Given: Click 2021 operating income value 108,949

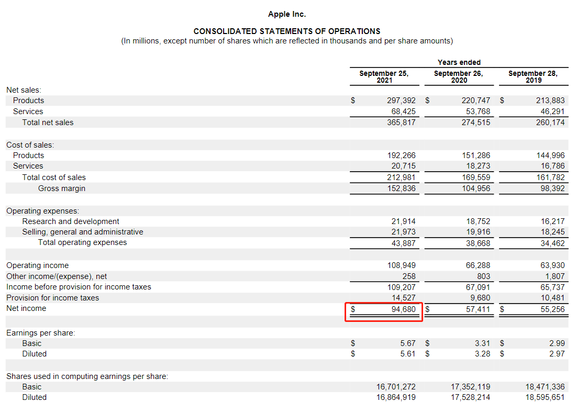Looking at the screenshot, I should 401,265.
